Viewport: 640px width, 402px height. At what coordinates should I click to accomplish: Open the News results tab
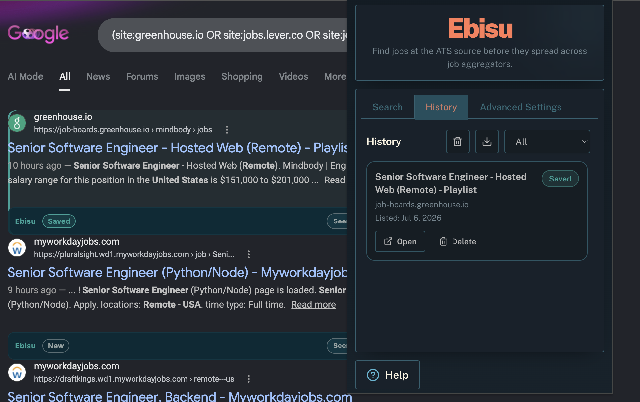click(98, 76)
